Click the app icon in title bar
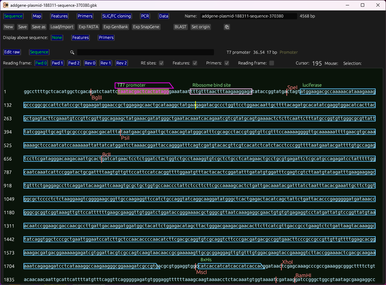The image size is (386, 285). tap(5, 5)
